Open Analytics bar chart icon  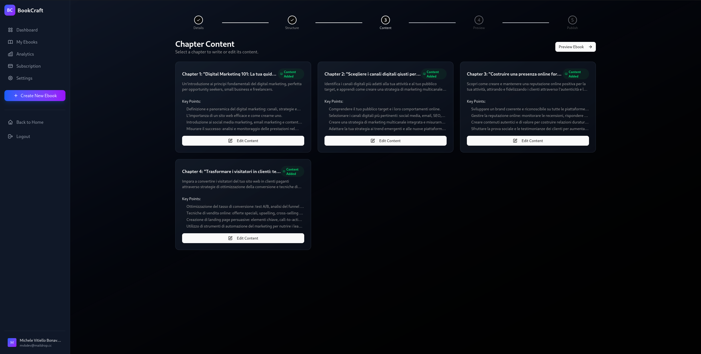coord(10,54)
